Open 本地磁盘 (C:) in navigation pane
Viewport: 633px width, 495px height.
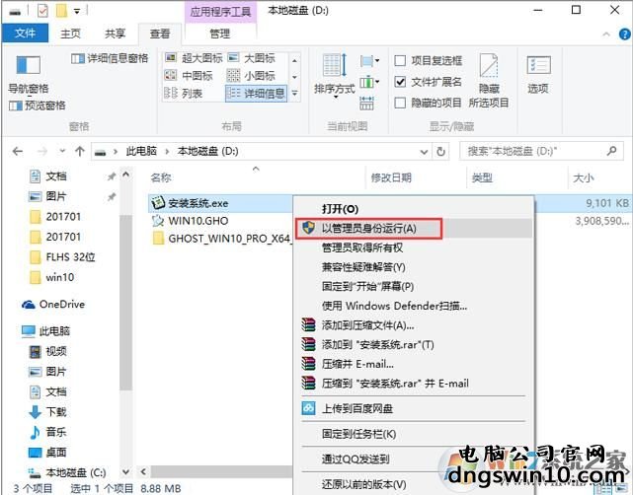click(x=67, y=472)
